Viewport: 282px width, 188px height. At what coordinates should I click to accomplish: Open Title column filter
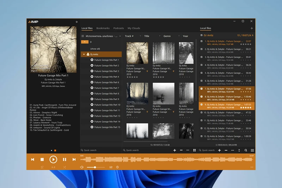click(160, 36)
